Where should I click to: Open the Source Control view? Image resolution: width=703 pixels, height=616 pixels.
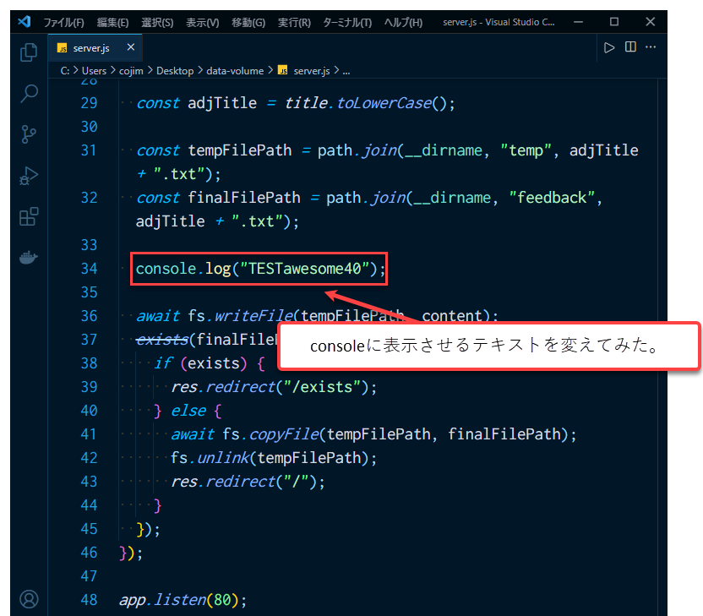click(x=29, y=134)
